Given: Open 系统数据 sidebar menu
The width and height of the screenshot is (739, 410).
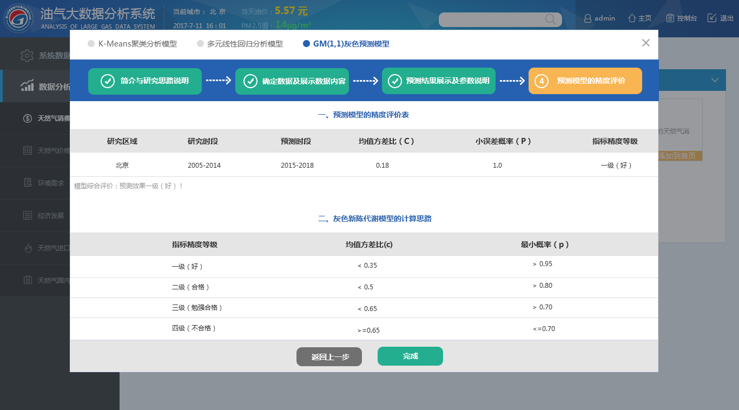Looking at the screenshot, I should tap(35, 55).
